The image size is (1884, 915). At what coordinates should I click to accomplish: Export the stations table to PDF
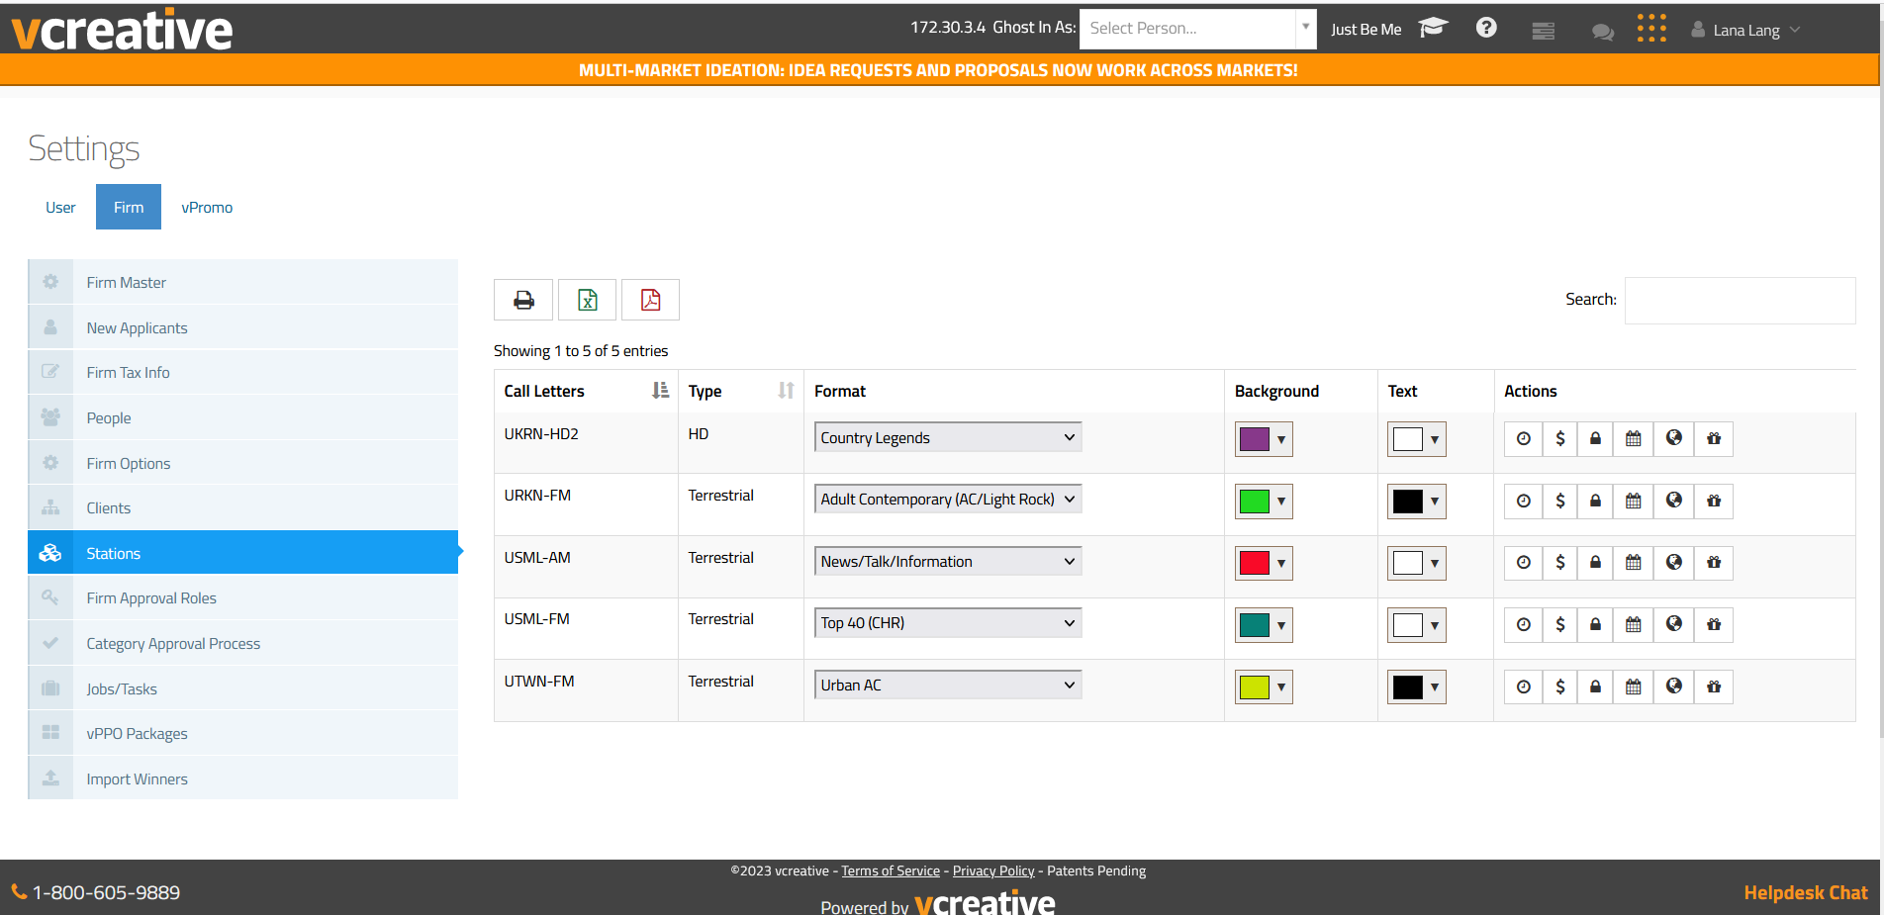pos(650,300)
